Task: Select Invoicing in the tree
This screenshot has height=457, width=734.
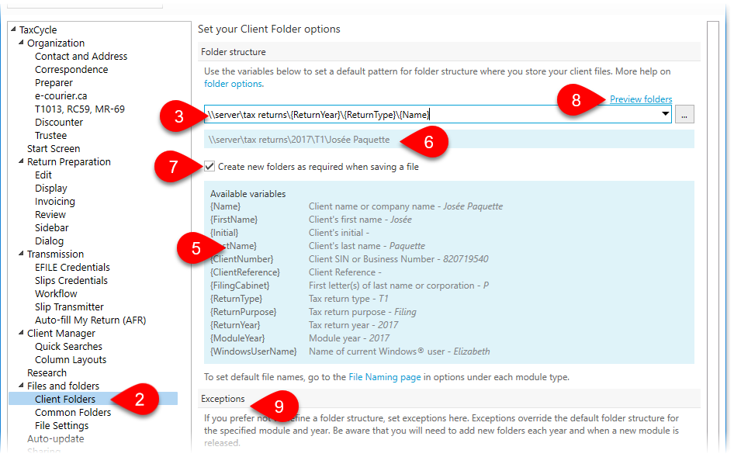Action: click(55, 201)
